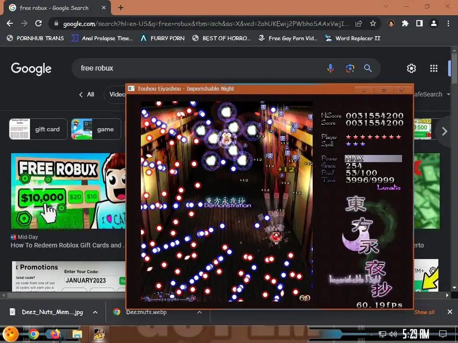The image size is (458, 343).
Task: Open How To Redeem Roblox Gift Cards link
Action: (68, 245)
